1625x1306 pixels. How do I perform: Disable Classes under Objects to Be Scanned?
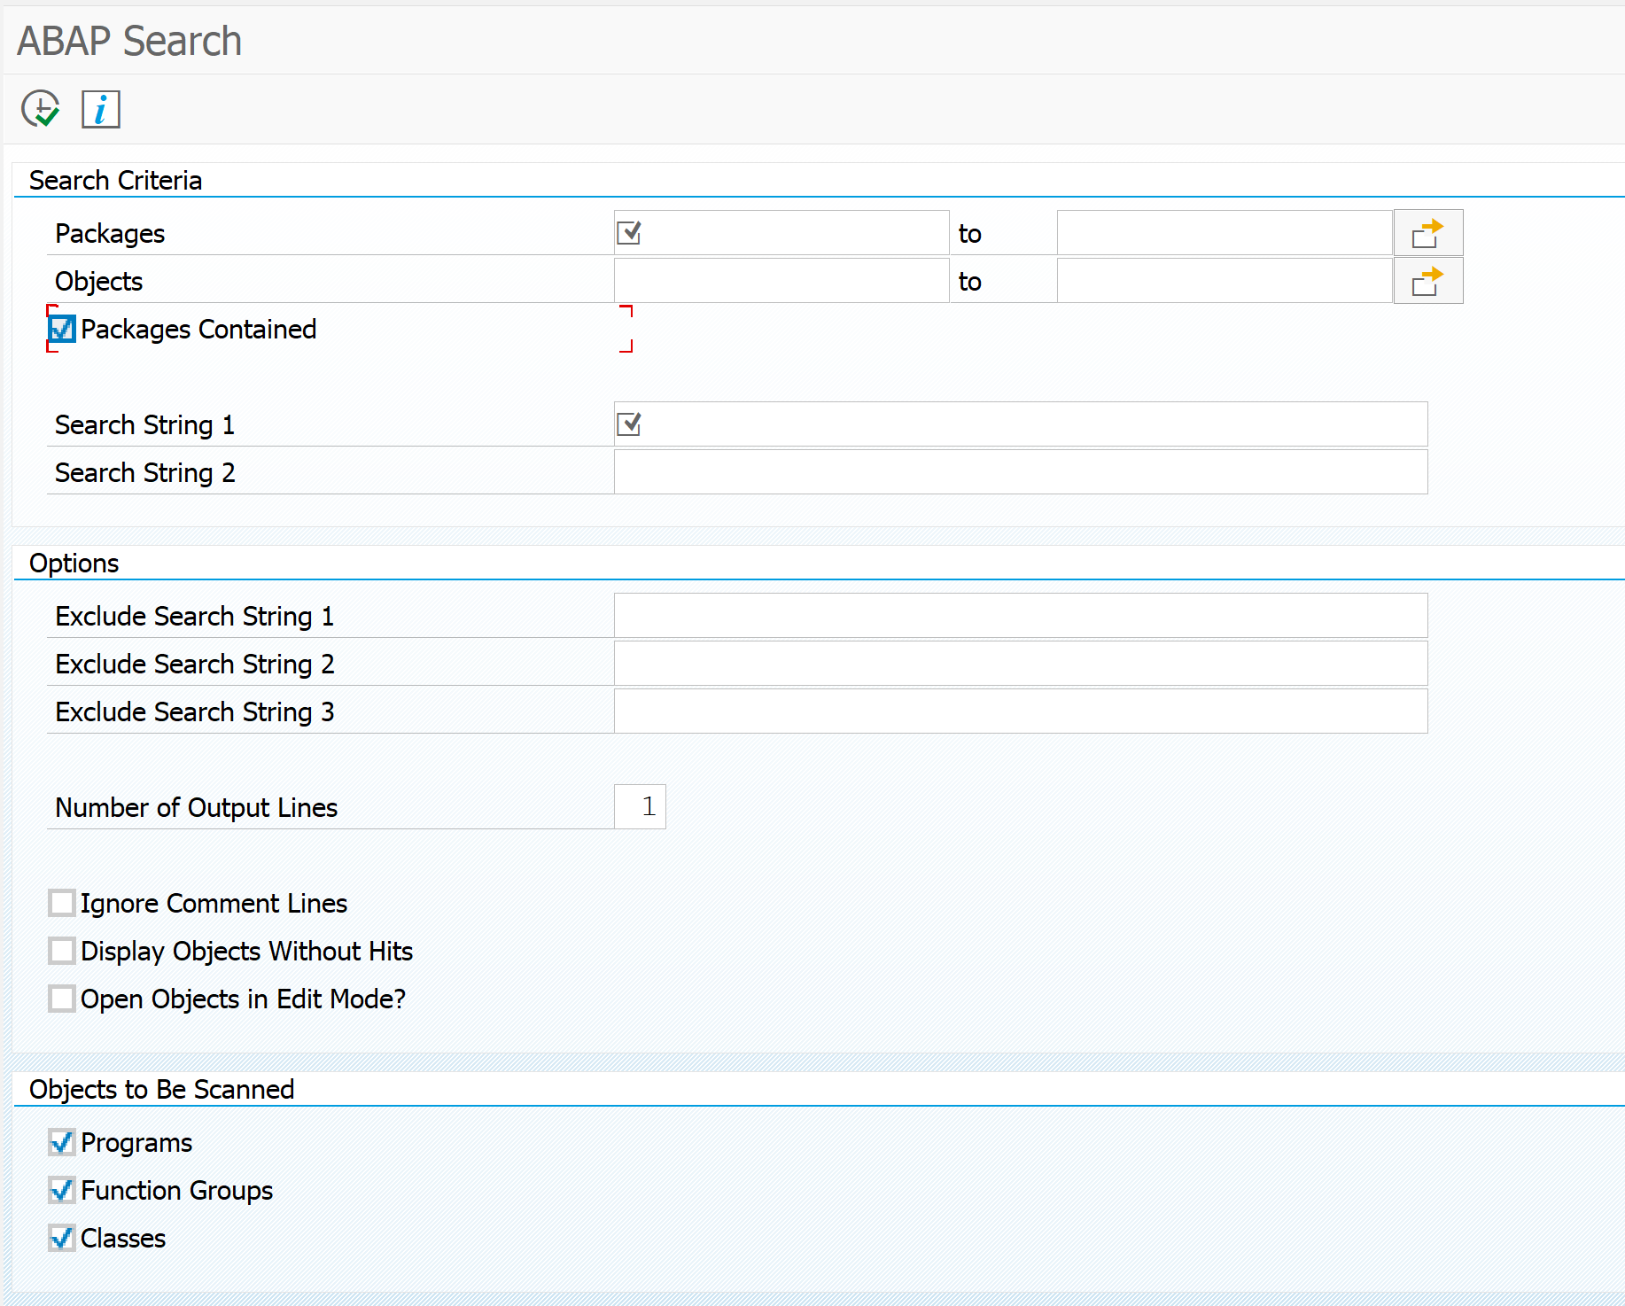[x=61, y=1239]
